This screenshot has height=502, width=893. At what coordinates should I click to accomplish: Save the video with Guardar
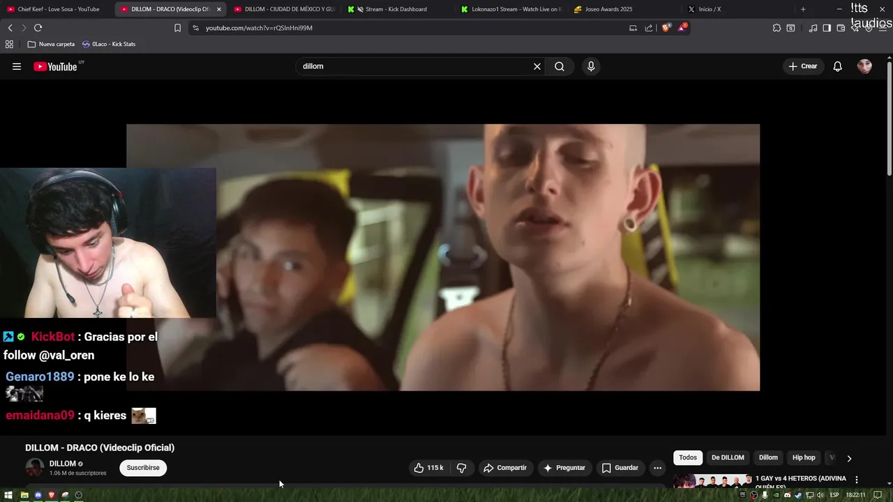pos(620,468)
